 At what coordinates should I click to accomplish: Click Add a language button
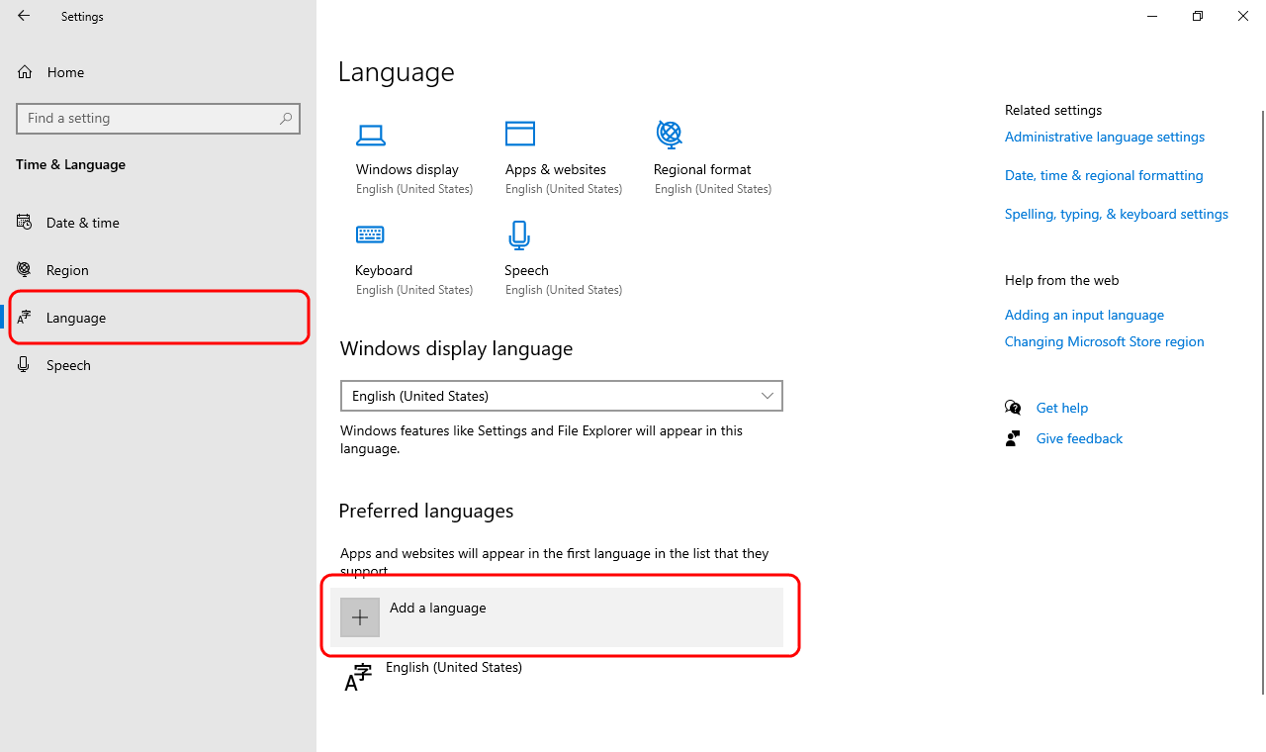(557, 617)
